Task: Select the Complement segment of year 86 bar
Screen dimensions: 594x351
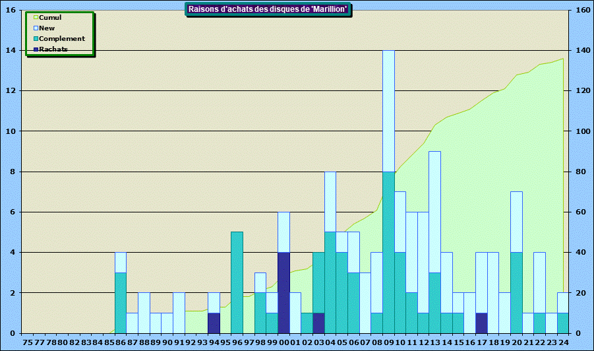Action: tap(121, 303)
